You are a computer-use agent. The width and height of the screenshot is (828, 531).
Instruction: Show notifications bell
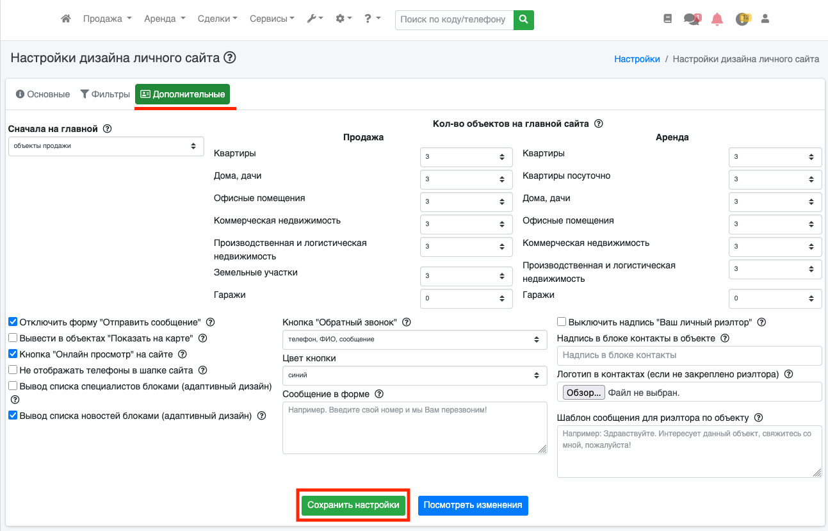point(717,19)
